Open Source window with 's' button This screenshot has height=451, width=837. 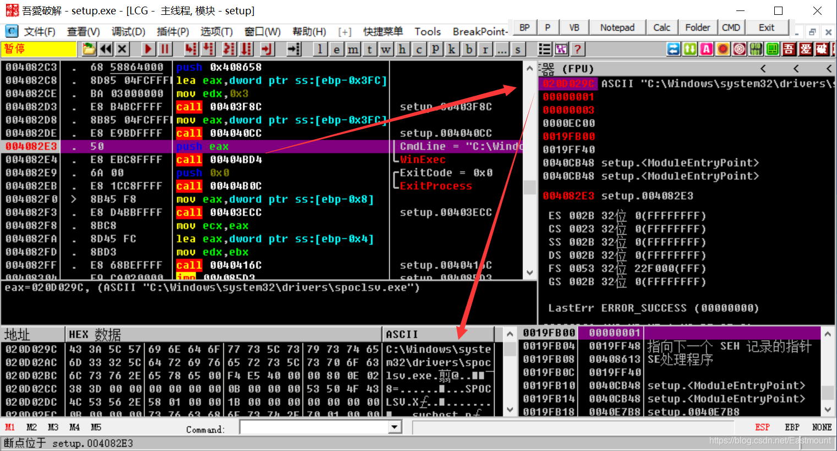point(518,50)
